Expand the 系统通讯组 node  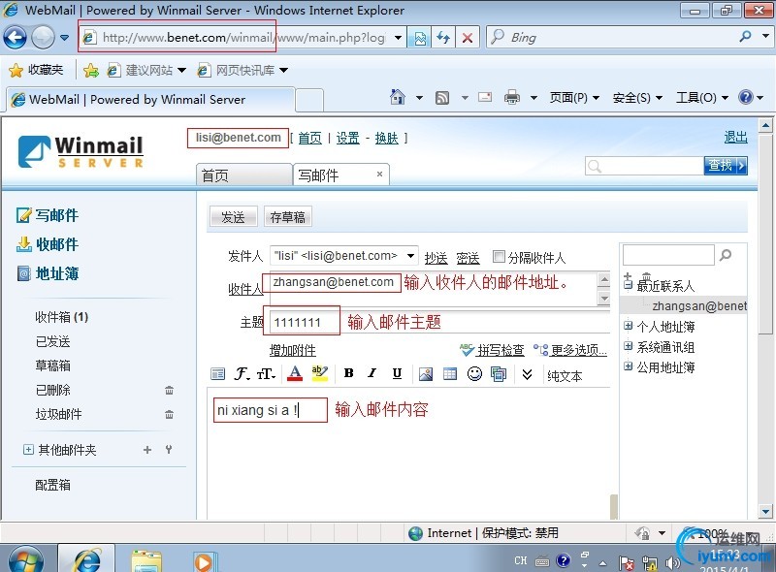coord(628,346)
